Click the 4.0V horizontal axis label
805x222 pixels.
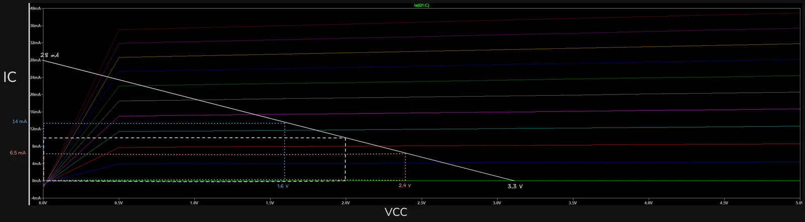(x=649, y=203)
